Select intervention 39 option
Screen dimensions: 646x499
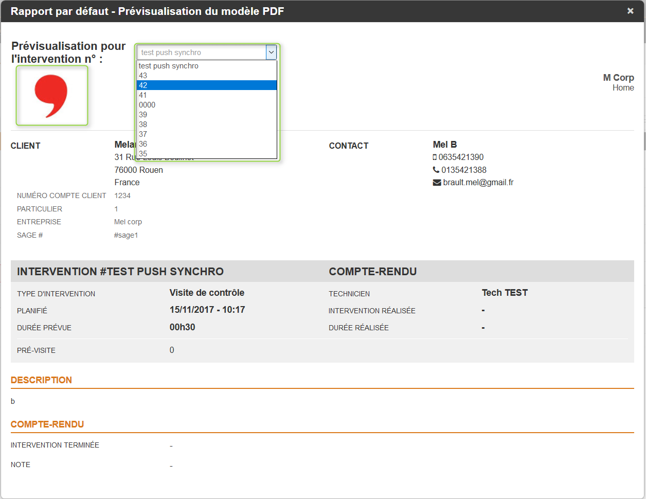207,115
